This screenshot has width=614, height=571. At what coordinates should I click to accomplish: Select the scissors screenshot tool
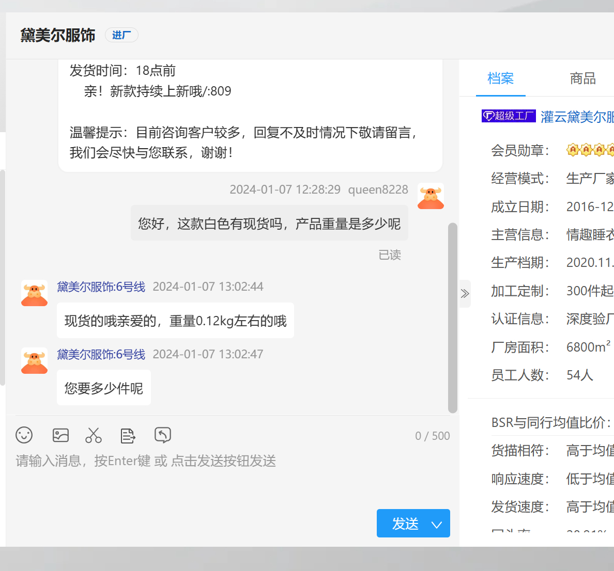click(94, 435)
